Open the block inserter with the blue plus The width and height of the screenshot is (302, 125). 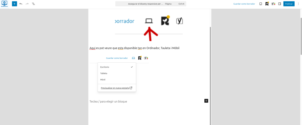click(14, 4)
